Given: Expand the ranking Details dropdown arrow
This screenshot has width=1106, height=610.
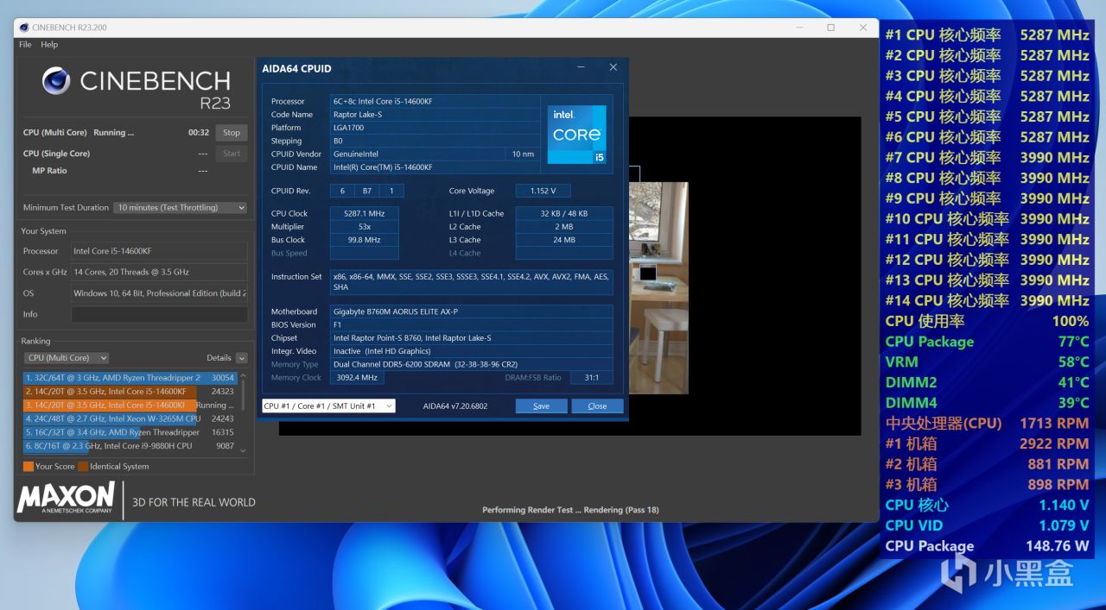Looking at the screenshot, I should pyautogui.click(x=242, y=358).
